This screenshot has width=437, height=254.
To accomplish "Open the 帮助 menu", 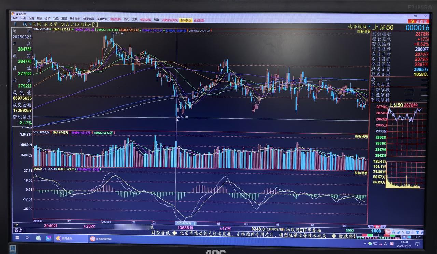I will (x=156, y=20).
